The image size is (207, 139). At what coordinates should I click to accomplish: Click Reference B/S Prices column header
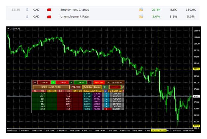(92, 91)
